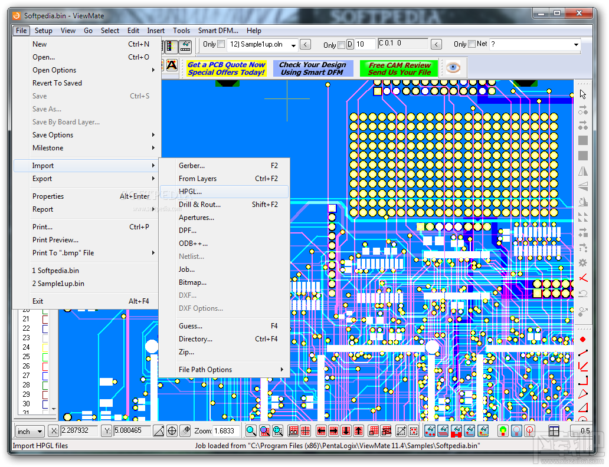This screenshot has height=467, width=609.
Task: Click the angle measure icon
Action: click(x=159, y=431)
